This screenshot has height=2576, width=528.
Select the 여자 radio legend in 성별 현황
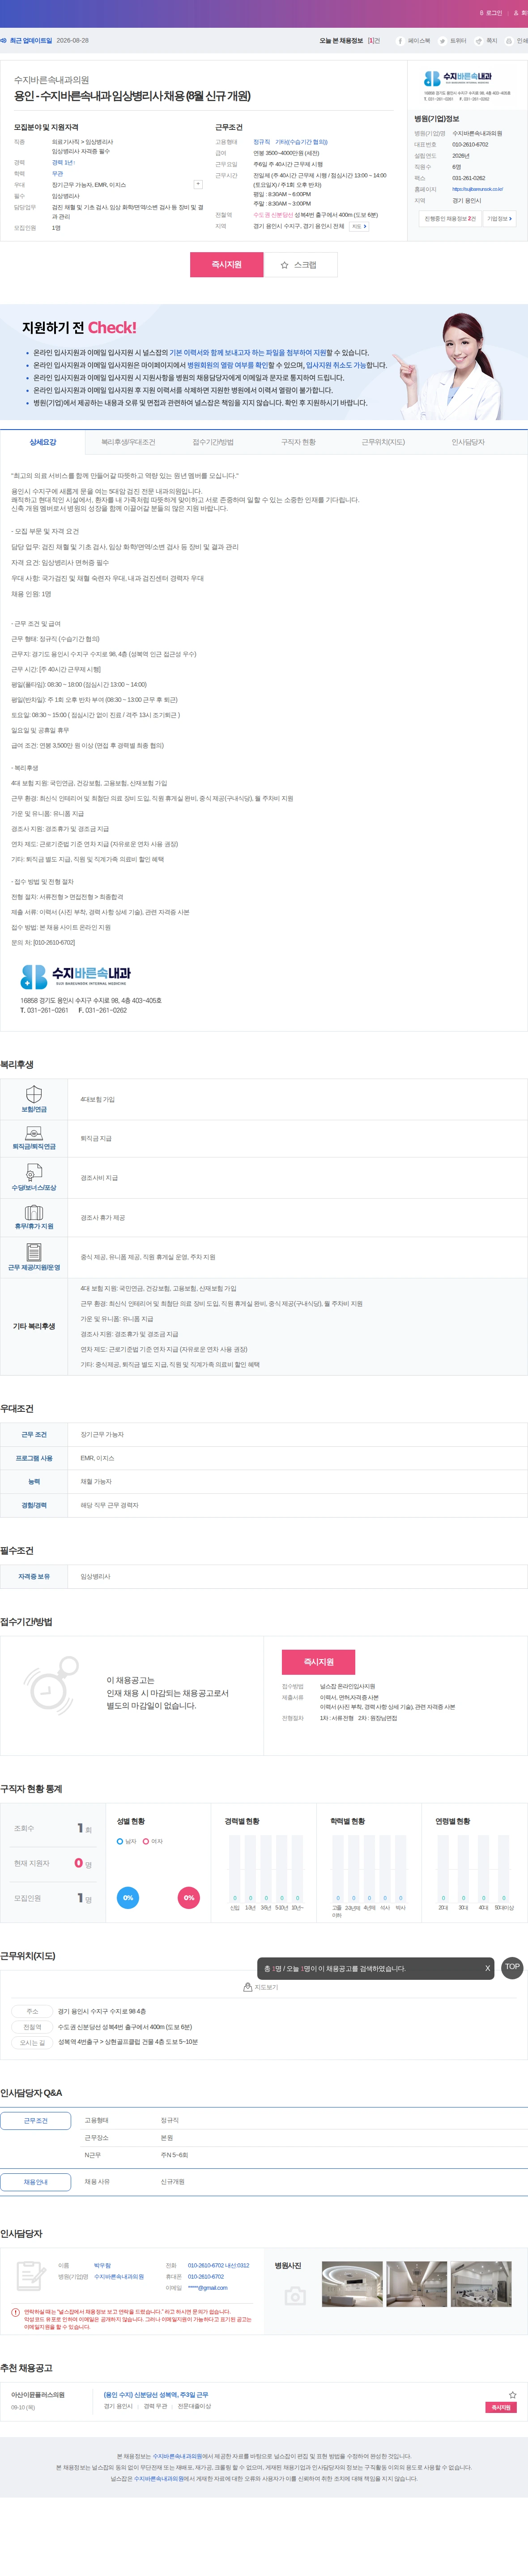pyautogui.click(x=153, y=1841)
